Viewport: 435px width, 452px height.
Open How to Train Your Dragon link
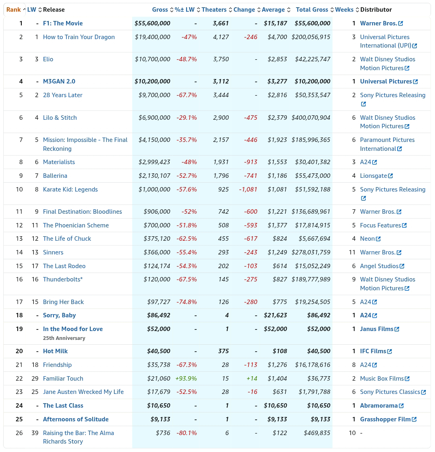coord(79,37)
